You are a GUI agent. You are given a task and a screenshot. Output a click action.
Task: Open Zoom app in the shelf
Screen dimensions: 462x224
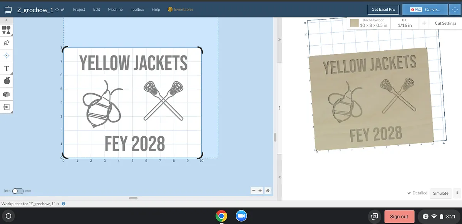point(241,216)
